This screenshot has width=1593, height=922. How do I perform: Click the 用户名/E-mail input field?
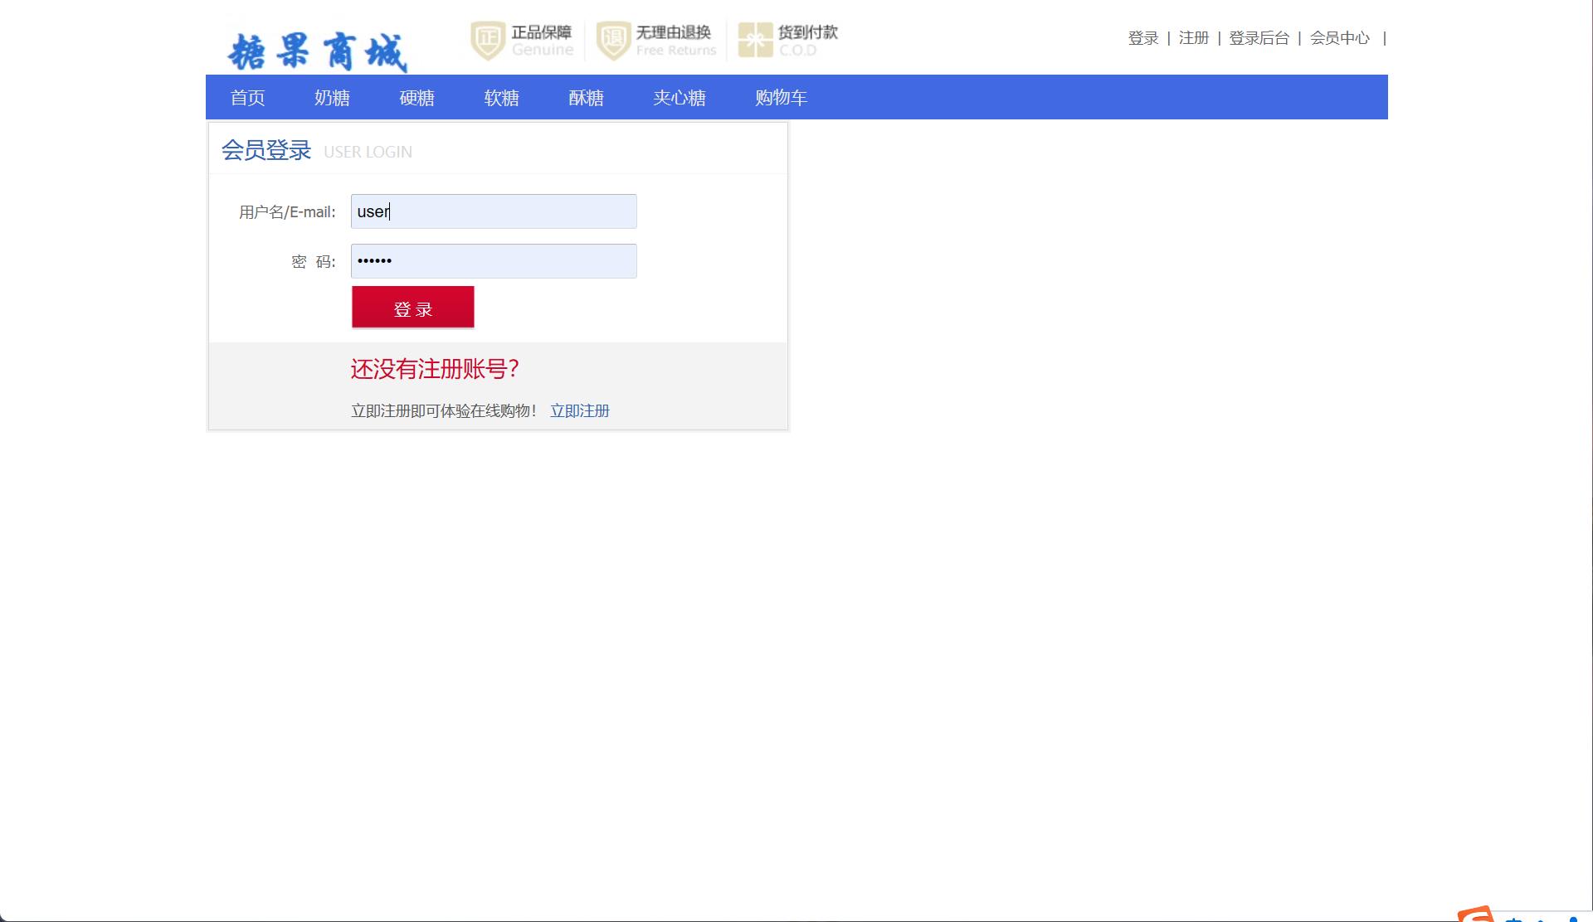click(493, 211)
